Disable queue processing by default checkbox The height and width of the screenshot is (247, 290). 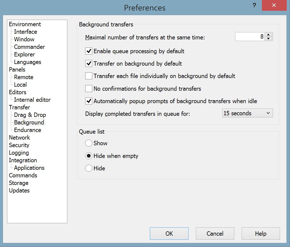coord(89,51)
